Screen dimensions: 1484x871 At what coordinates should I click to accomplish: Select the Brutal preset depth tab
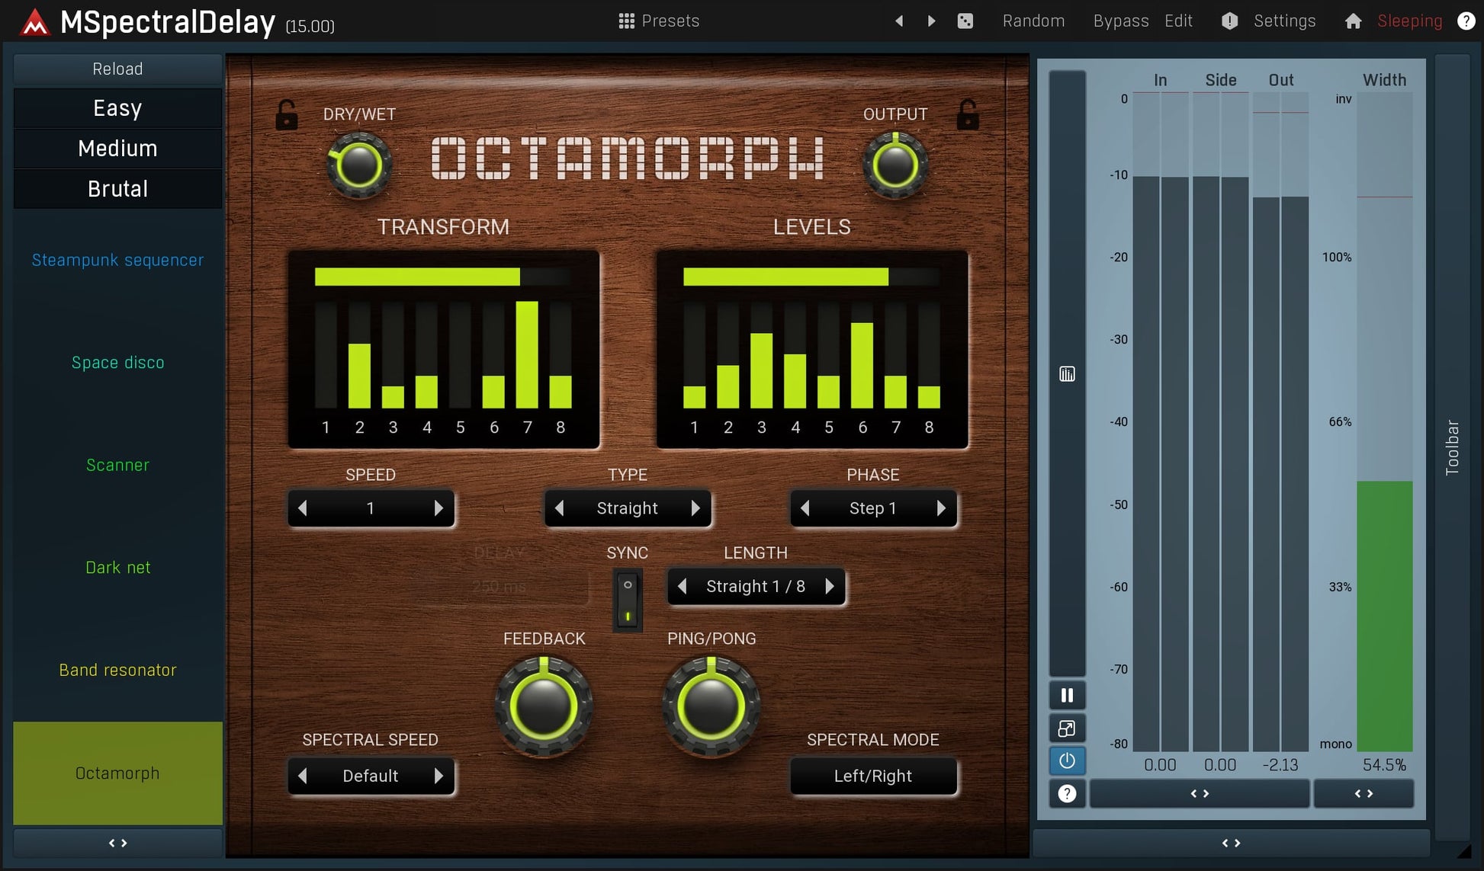coord(117,188)
